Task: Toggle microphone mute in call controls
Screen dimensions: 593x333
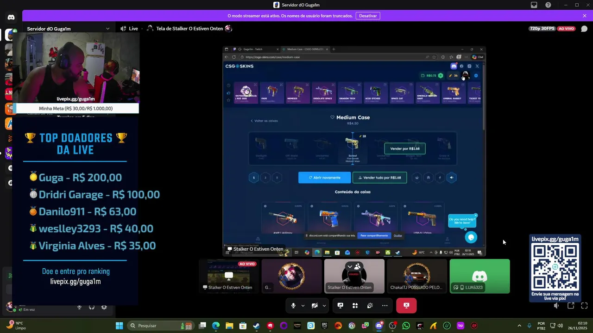Action: tap(293, 306)
